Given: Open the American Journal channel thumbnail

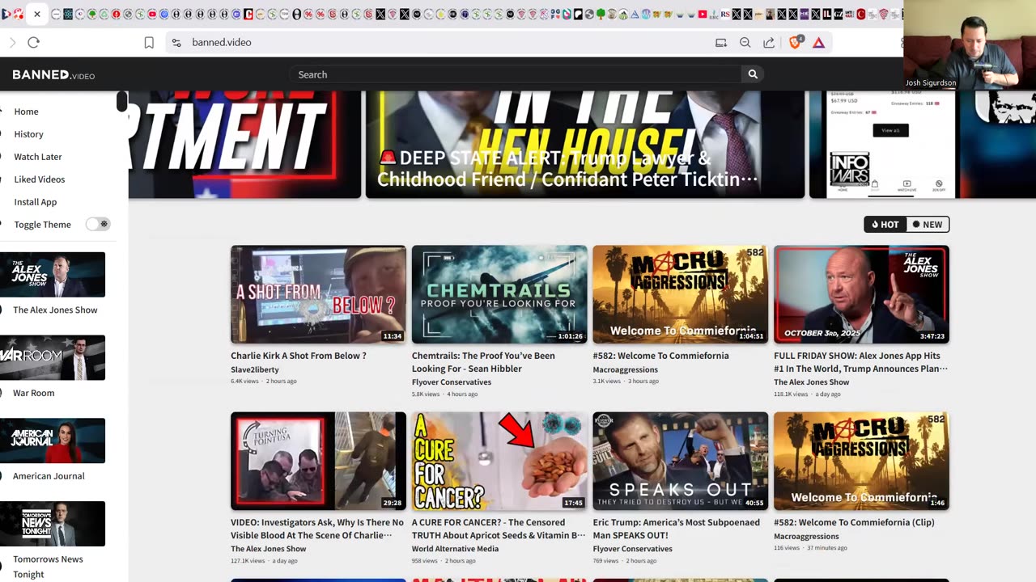Looking at the screenshot, I should tap(53, 441).
